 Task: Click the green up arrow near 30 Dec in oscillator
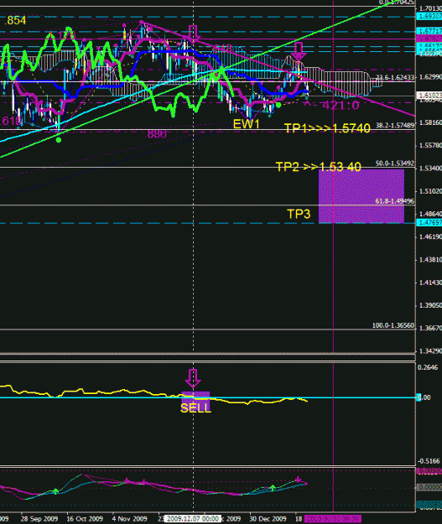[x=273, y=488]
